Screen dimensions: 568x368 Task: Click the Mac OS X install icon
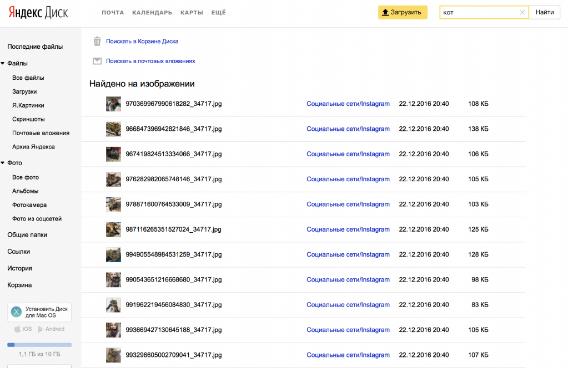[17, 311]
